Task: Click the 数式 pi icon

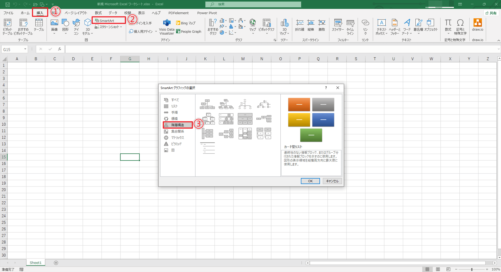Action: point(448,27)
